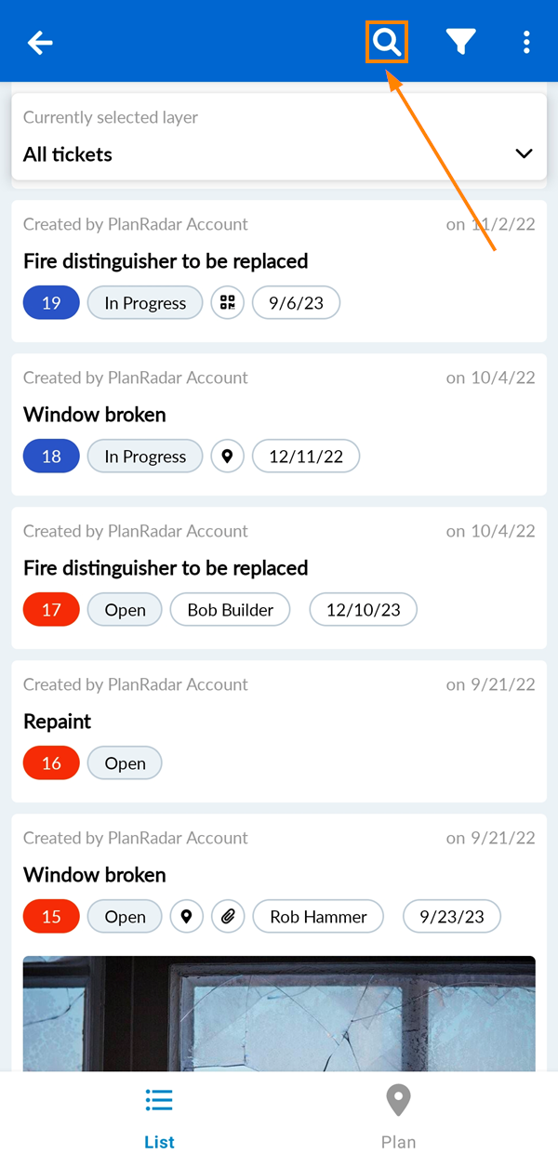Open the ticket filter funnel icon
The image size is (558, 1167).
[x=460, y=42]
